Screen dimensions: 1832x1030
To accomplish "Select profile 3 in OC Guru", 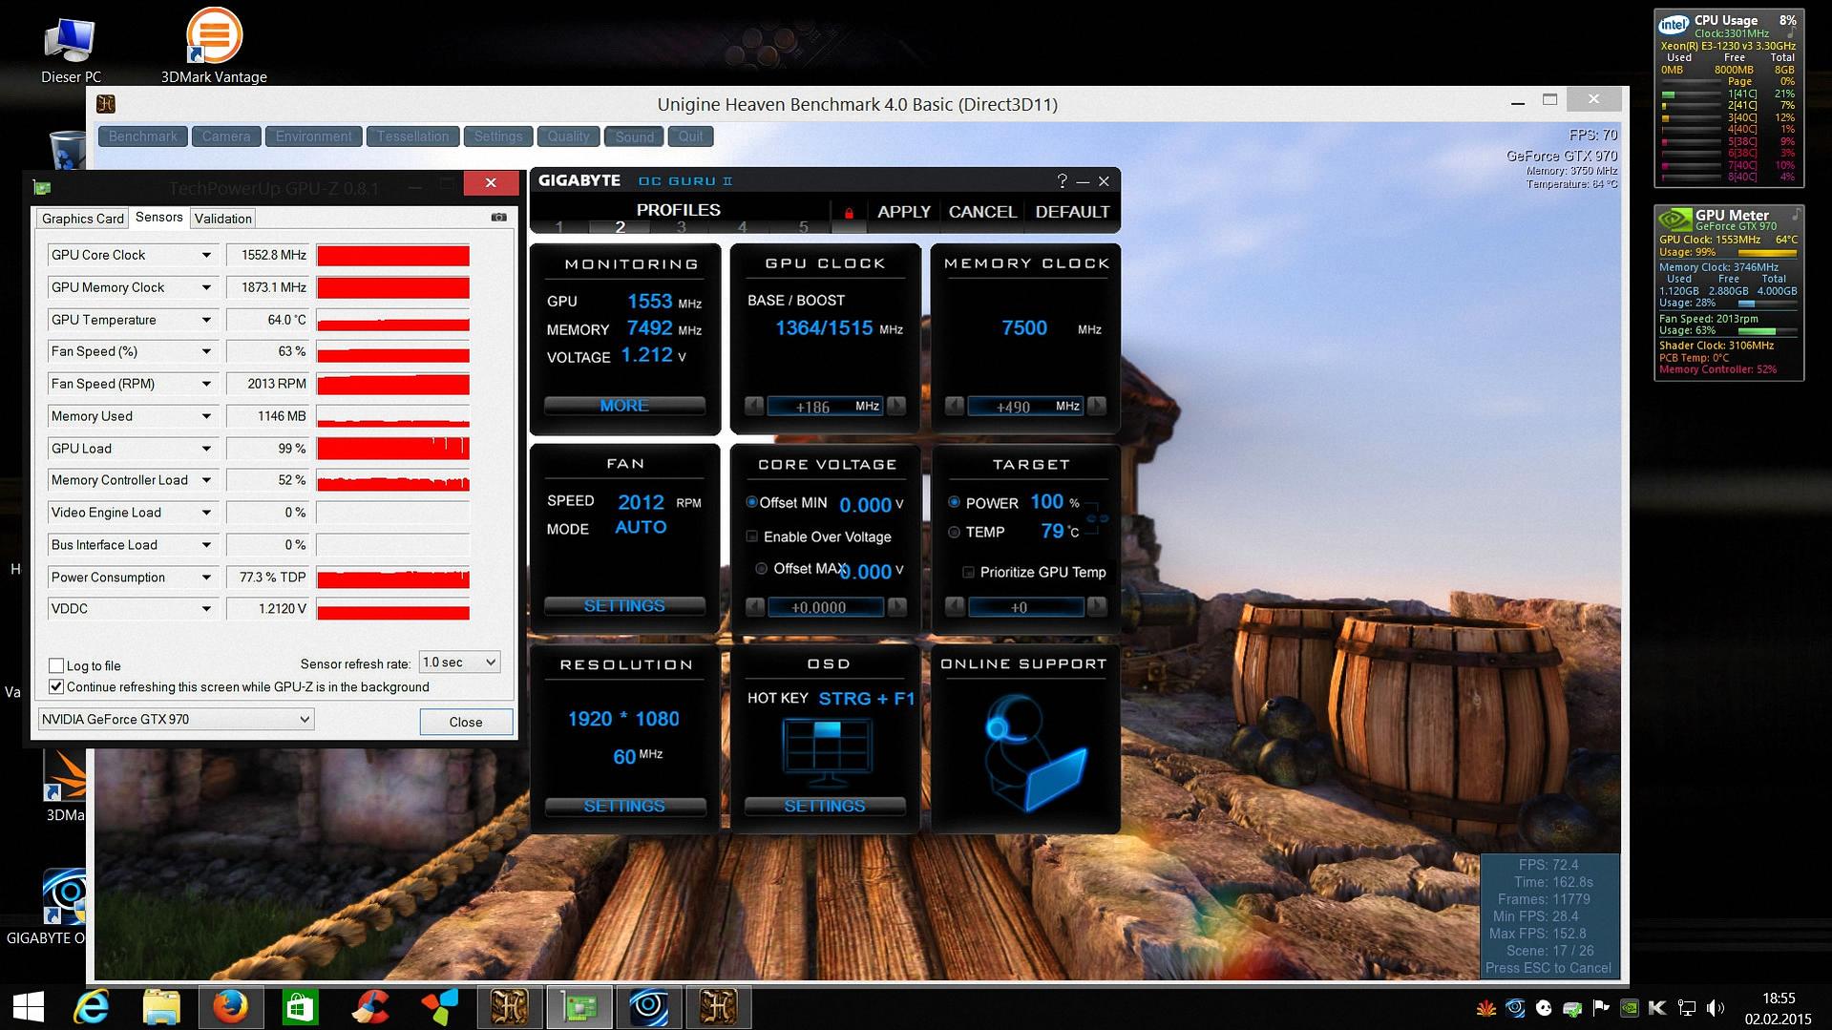I will click(x=681, y=227).
